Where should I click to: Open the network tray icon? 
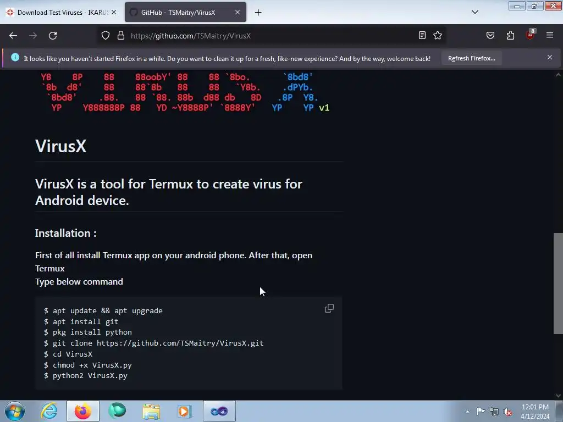[494, 412]
